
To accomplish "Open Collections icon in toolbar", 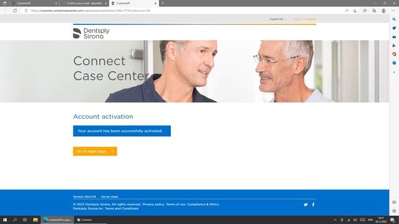I will pyautogui.click(x=374, y=11).
